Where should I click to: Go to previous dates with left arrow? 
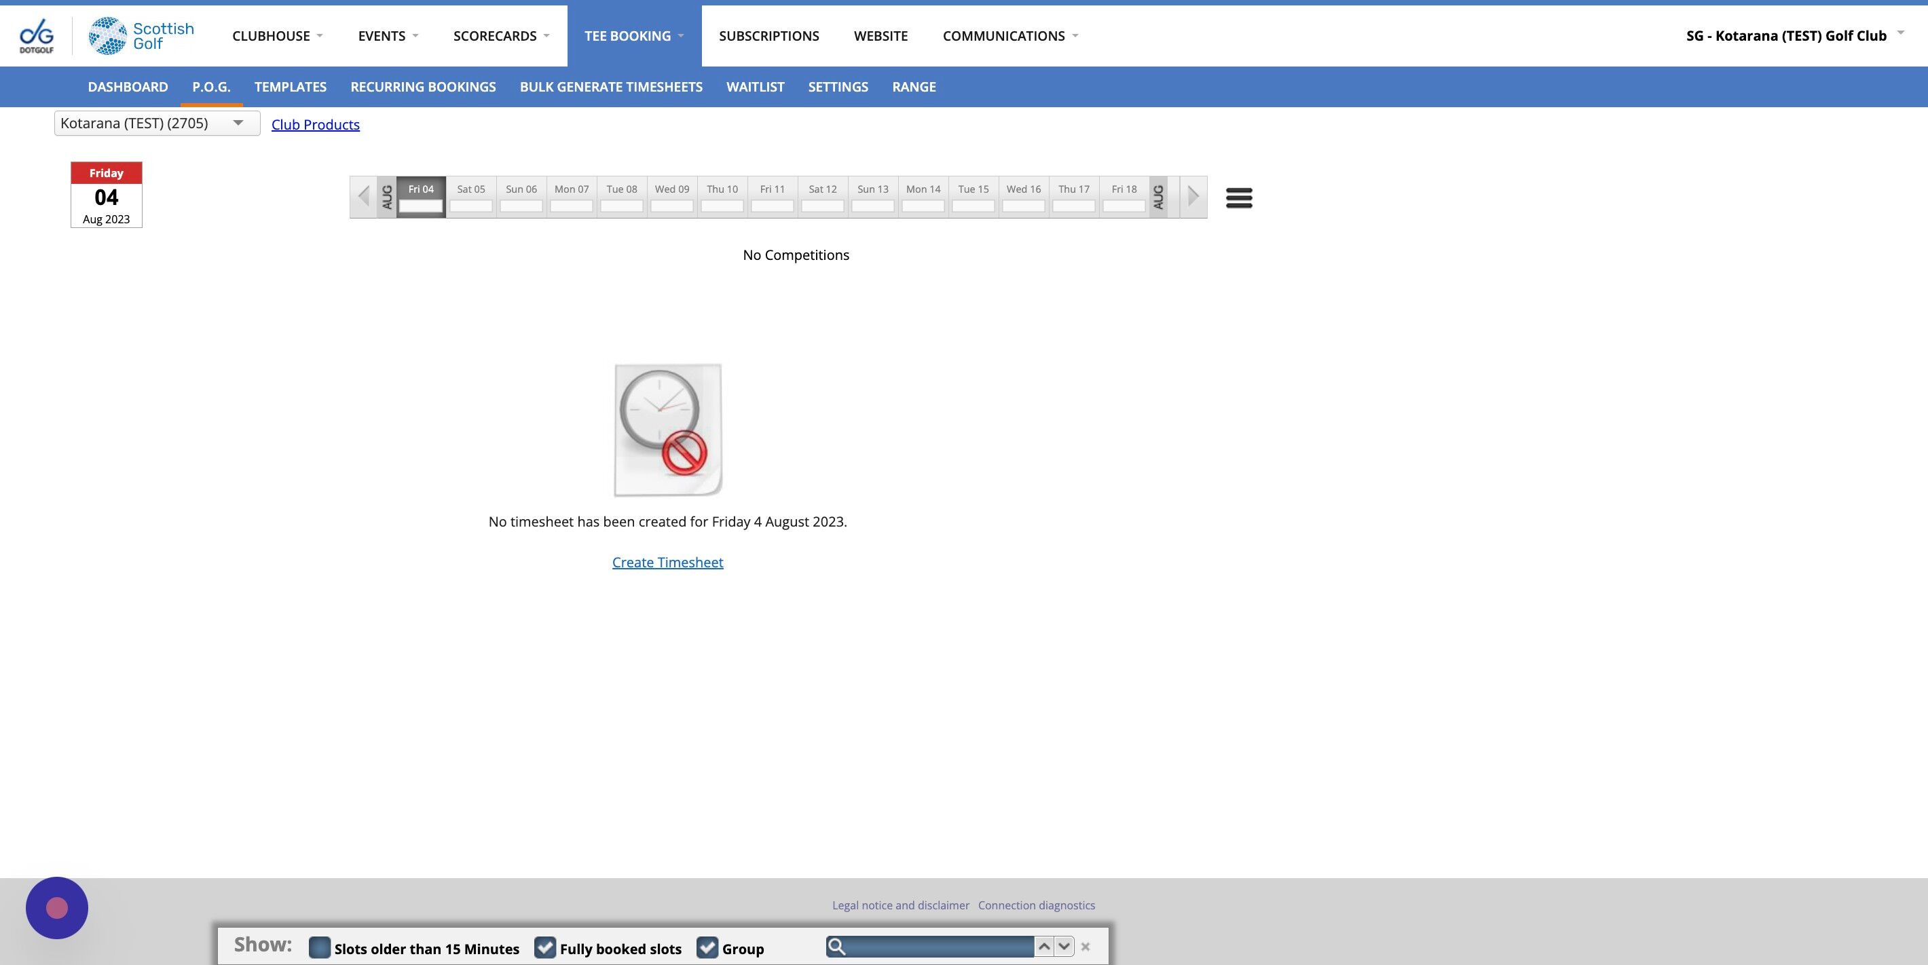[364, 197]
